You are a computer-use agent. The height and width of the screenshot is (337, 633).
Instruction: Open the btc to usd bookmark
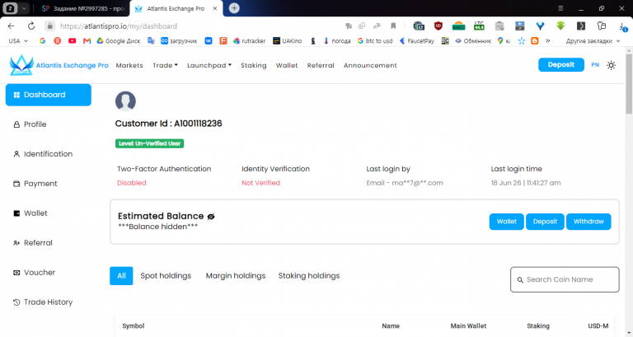(375, 40)
